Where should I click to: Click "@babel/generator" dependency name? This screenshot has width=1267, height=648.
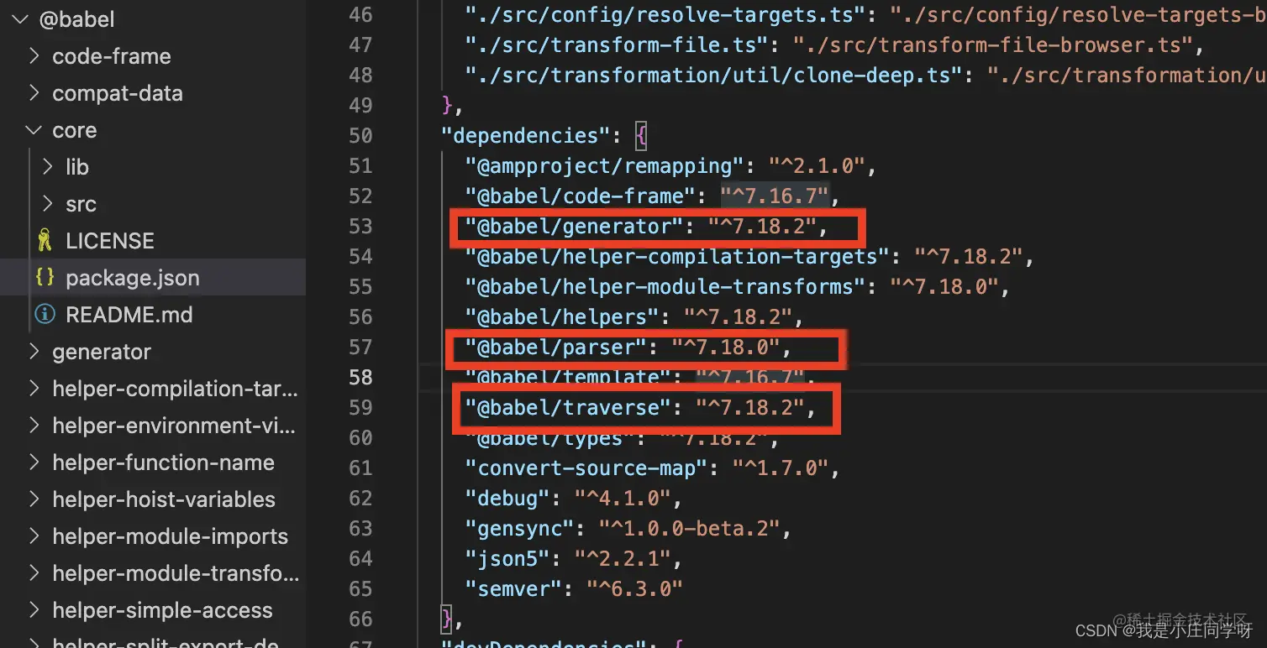[x=575, y=226]
